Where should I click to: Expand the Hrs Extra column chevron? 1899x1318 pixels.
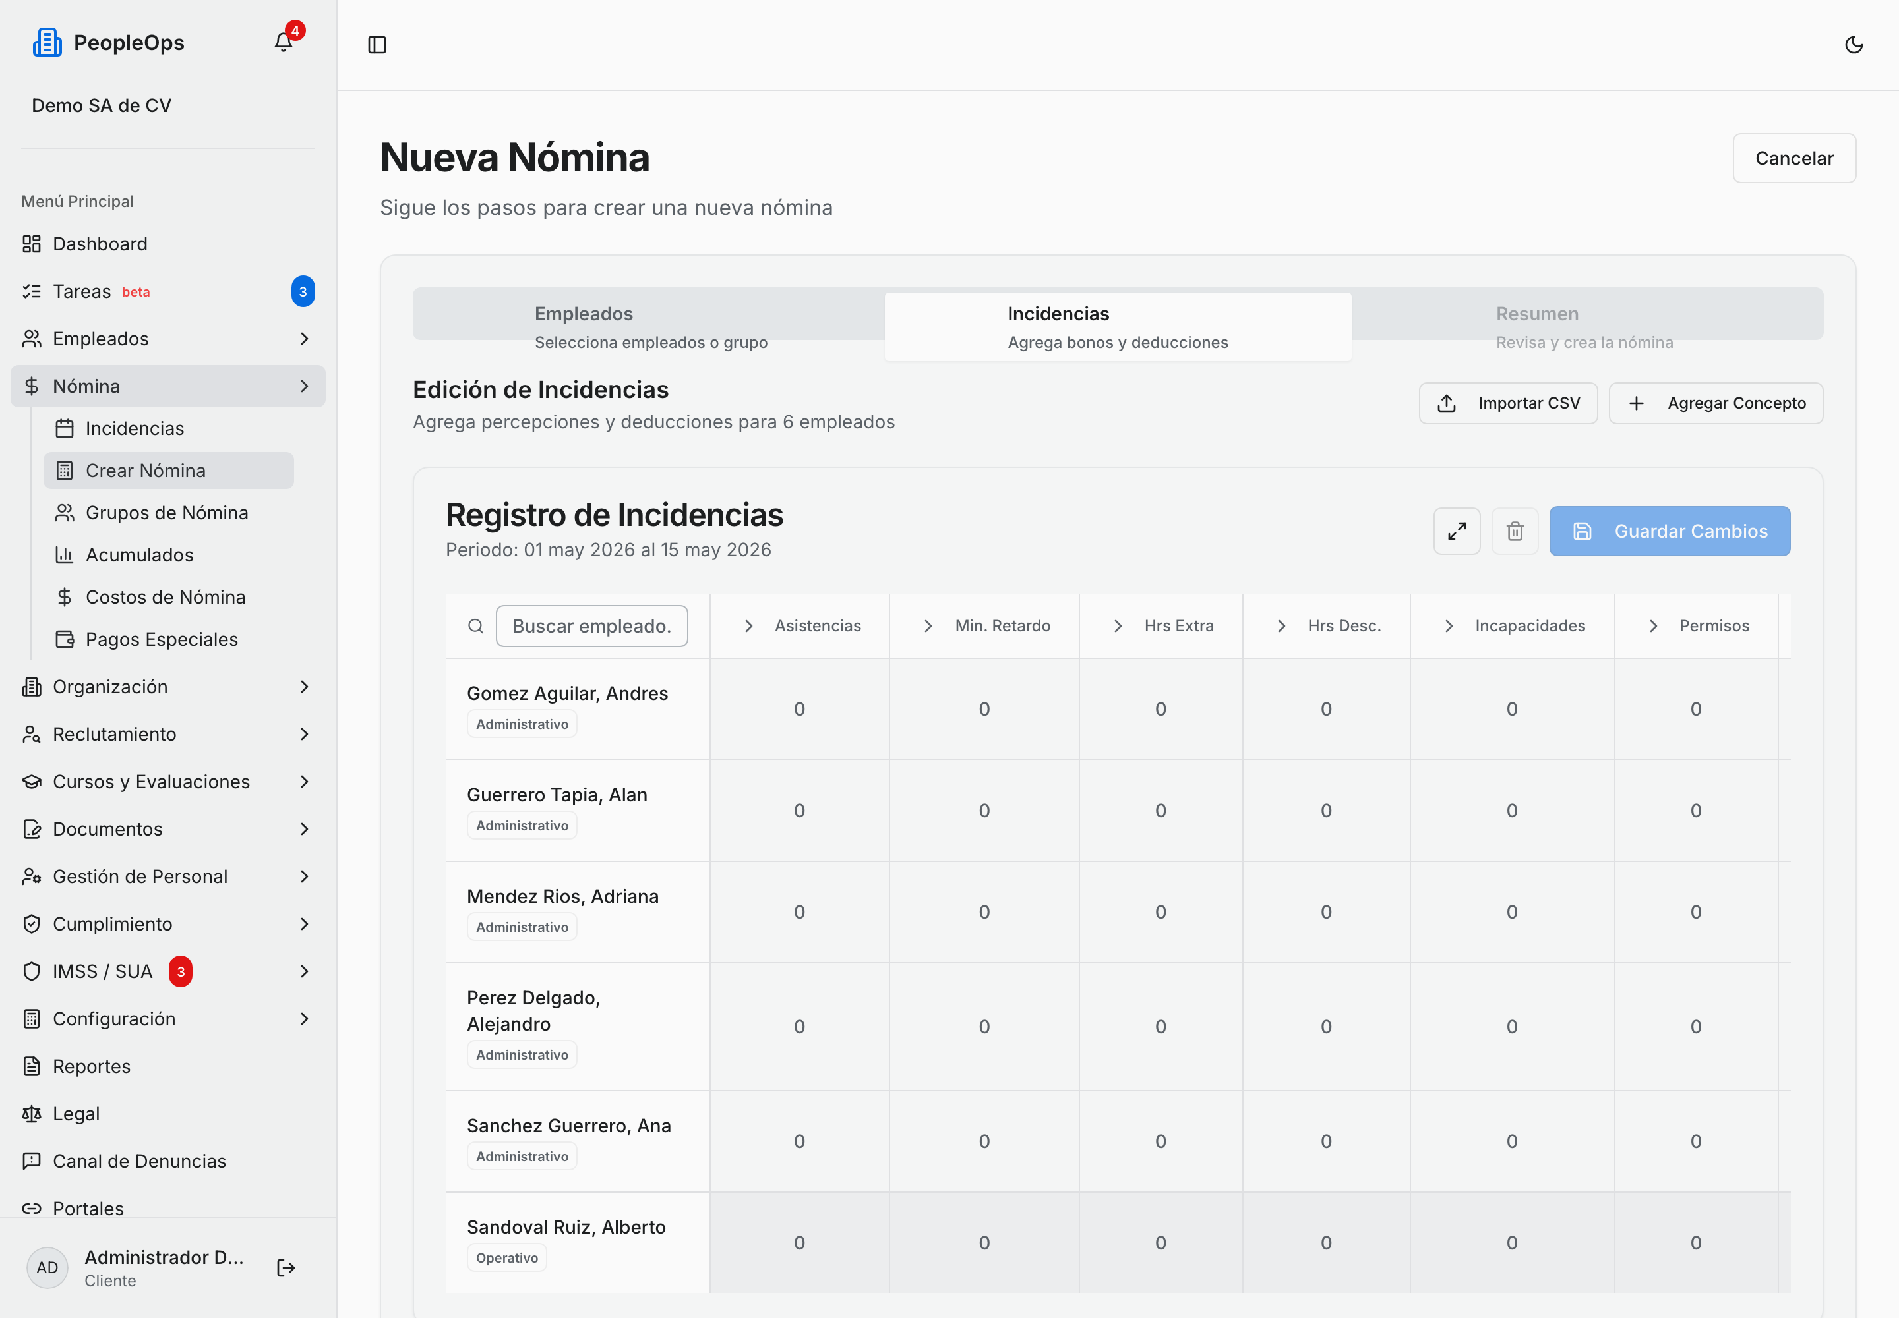(x=1118, y=626)
